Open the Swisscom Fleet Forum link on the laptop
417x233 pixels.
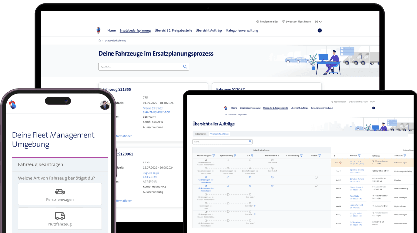pos(297,22)
